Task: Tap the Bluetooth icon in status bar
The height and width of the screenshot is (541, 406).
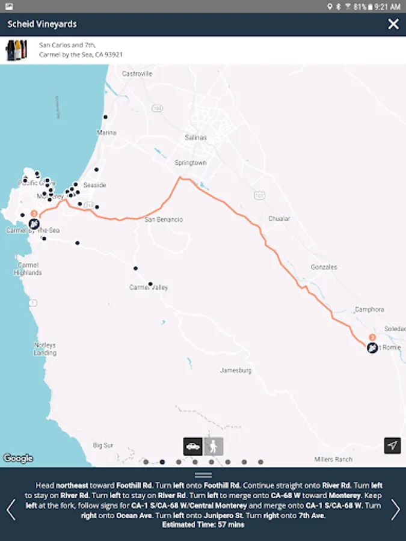Action: tap(339, 7)
